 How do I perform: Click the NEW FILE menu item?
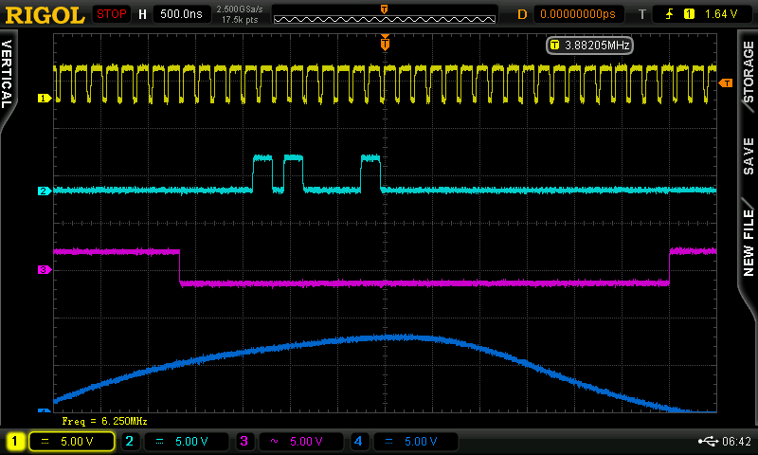point(749,243)
